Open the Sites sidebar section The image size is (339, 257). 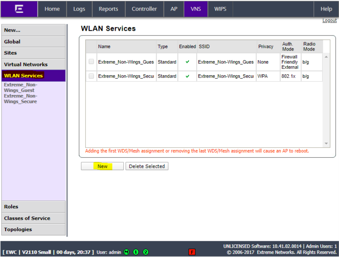33,53
